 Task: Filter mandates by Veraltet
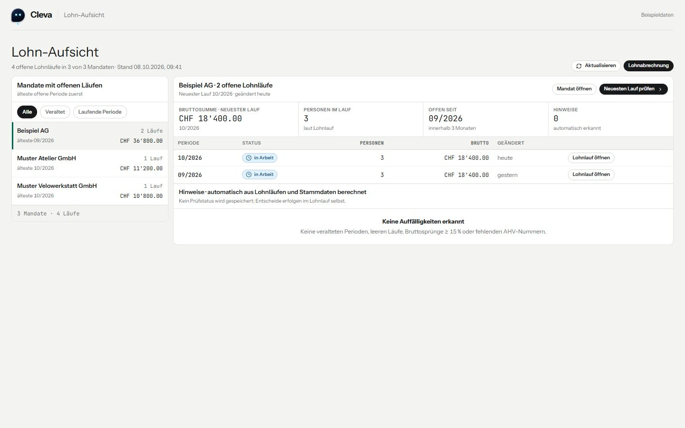coord(55,112)
